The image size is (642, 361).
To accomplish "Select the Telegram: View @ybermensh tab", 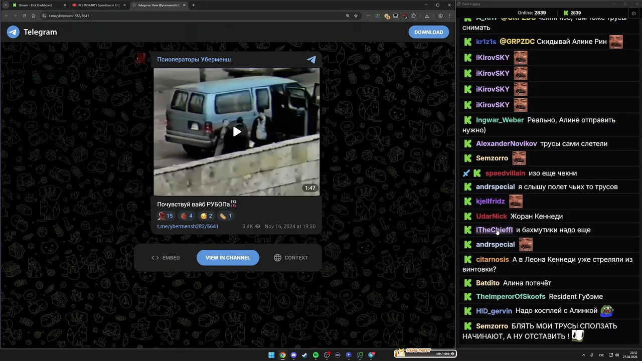I will (158, 5).
